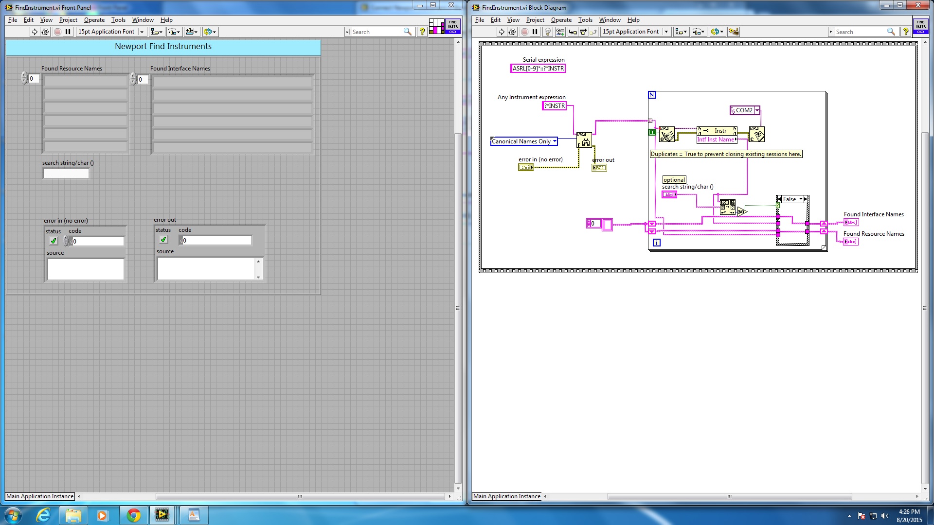
Task: Open Help menu in Block Diagram
Action: 633,20
